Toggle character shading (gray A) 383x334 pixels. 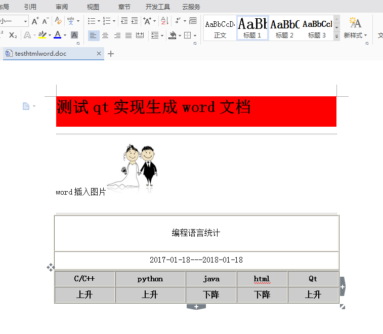[74, 35]
